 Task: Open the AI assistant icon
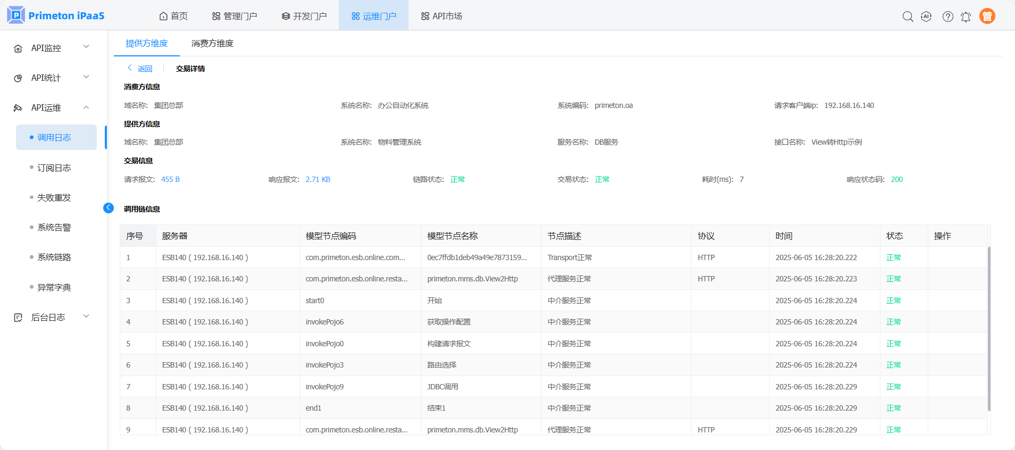point(926,16)
